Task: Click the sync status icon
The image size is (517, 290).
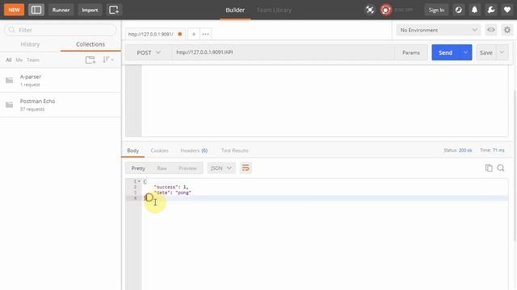Action: [x=385, y=10]
